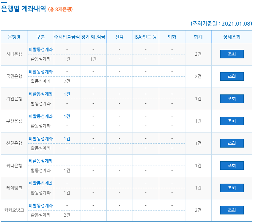Screen dimensions: 253x222
Task: Select 하나은행 bank name cell
Action: point(14,54)
